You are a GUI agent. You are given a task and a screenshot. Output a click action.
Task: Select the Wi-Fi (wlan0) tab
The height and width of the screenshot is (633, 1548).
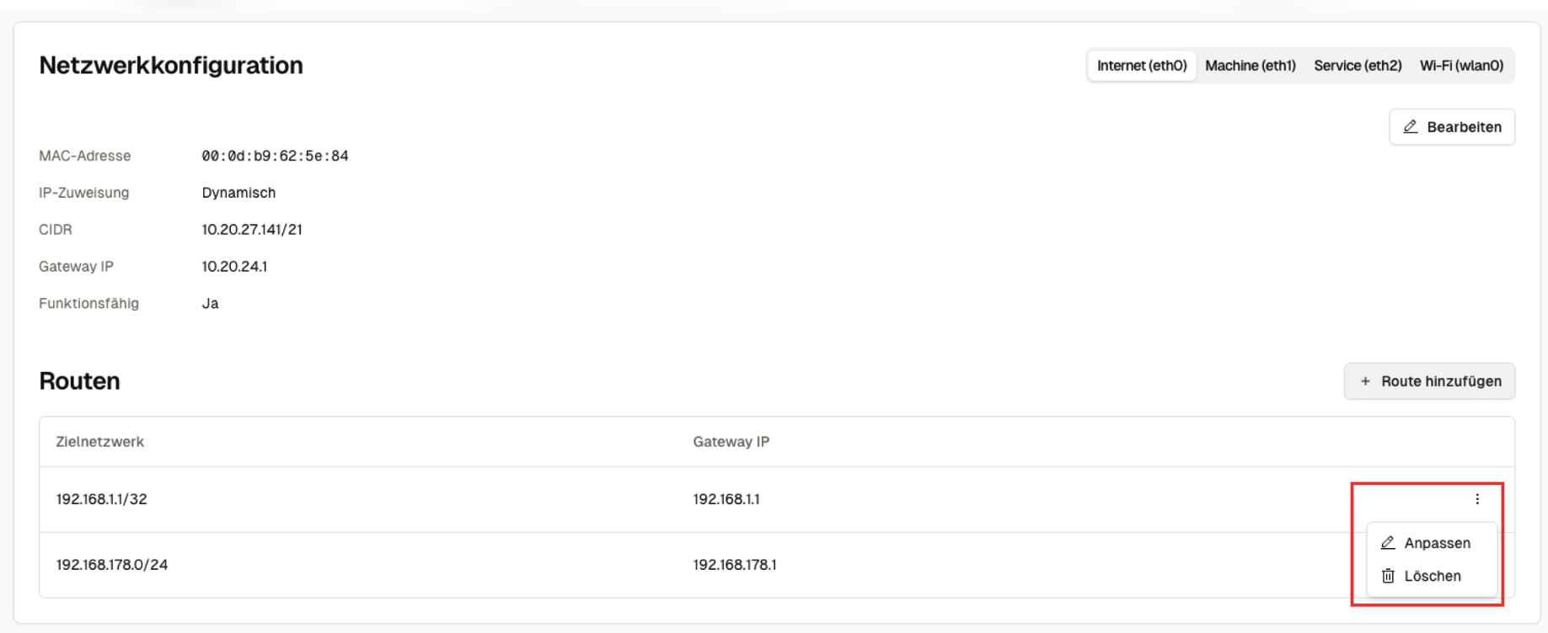pyautogui.click(x=1460, y=66)
